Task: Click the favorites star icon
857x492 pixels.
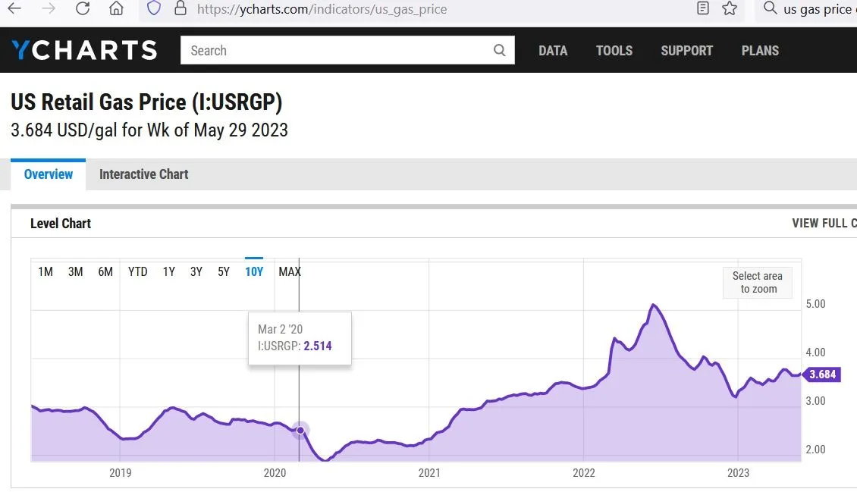Action: [x=730, y=10]
